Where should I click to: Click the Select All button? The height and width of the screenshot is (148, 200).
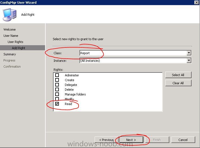click(x=178, y=75)
